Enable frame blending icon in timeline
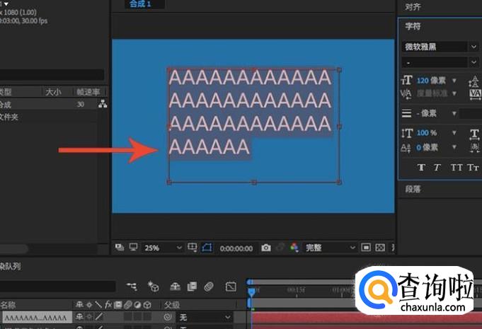Image resolution: width=482 pixels, height=329 pixels. pos(192,287)
